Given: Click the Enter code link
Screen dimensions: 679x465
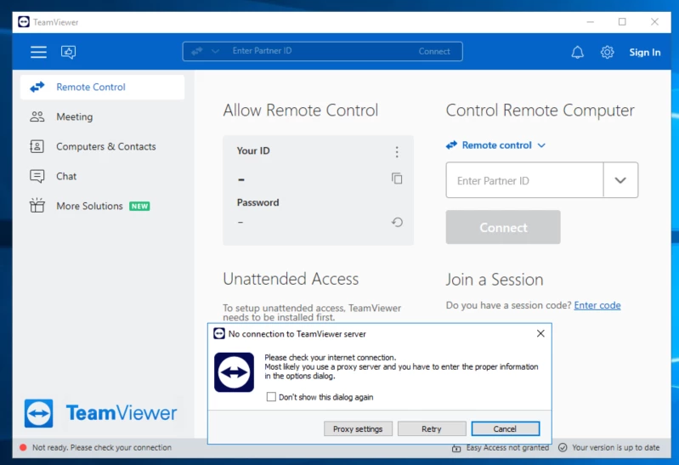Looking at the screenshot, I should (597, 305).
